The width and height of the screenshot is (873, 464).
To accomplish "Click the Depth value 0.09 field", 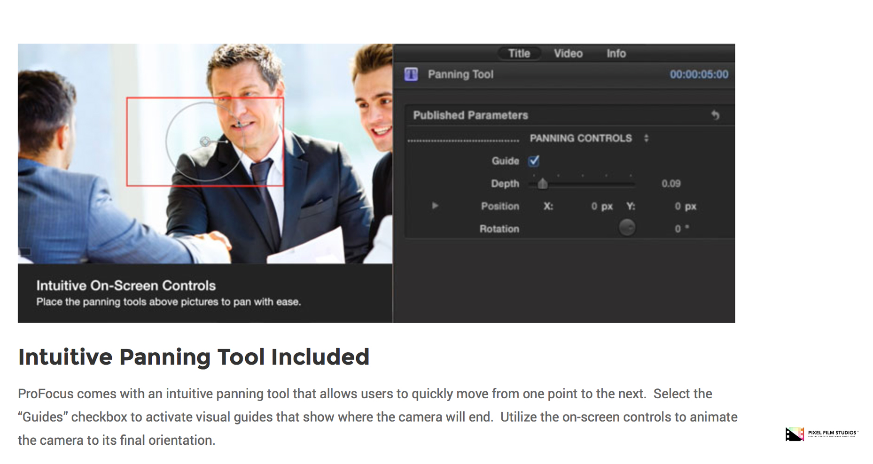I will 670,184.
